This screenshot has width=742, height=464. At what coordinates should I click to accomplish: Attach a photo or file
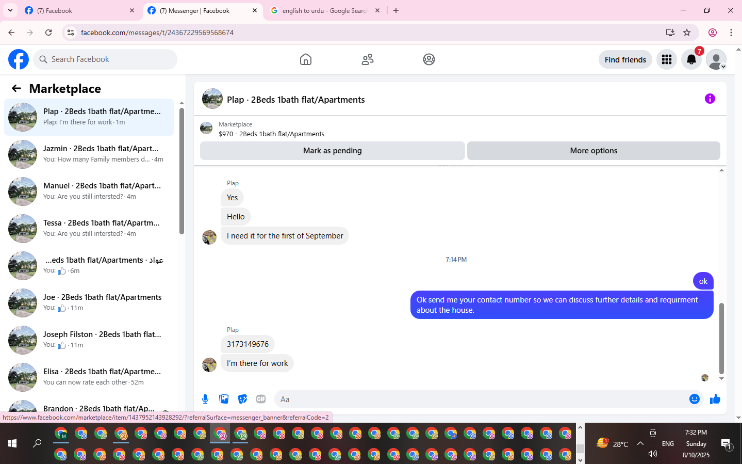[224, 399]
